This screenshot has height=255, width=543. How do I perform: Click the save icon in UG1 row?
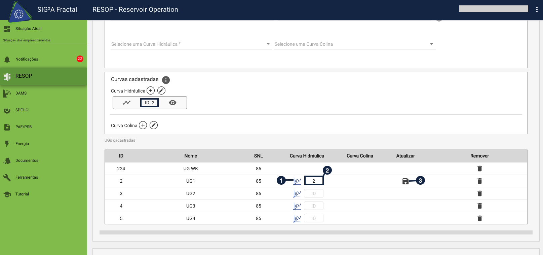pyautogui.click(x=405, y=181)
